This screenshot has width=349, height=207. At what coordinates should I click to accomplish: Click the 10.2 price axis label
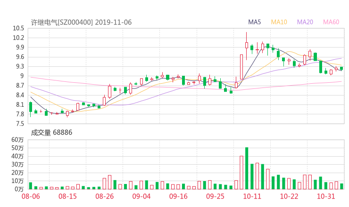coord(18,38)
